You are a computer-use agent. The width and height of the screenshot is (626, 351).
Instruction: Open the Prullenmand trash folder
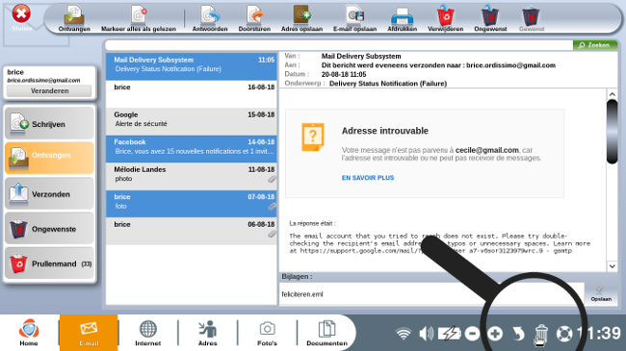(x=49, y=263)
